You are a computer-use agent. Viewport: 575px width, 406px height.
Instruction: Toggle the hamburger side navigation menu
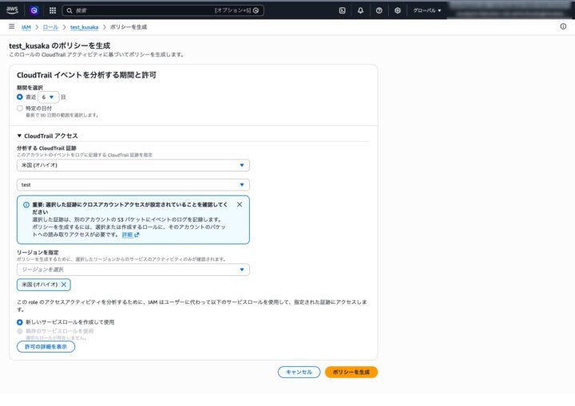11,26
